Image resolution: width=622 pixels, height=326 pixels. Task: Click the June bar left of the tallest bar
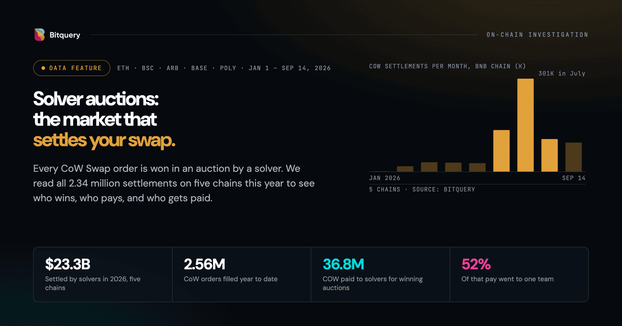(501, 151)
